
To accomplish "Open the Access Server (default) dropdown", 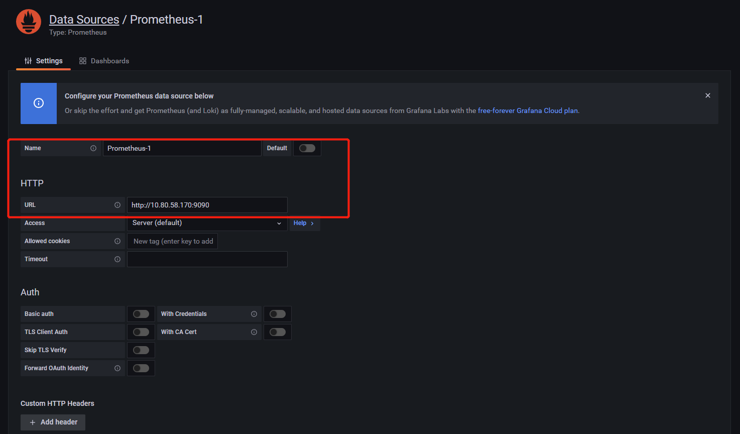I will click(207, 223).
